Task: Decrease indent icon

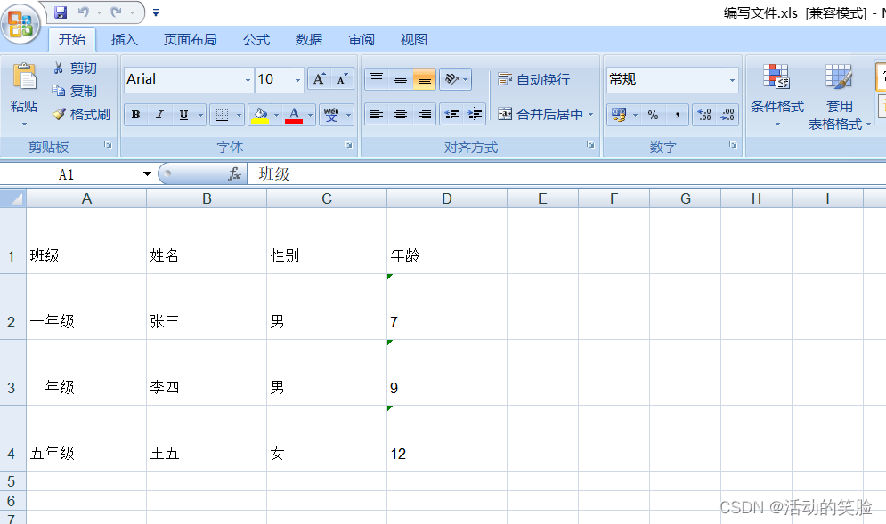Action: pyautogui.click(x=451, y=114)
